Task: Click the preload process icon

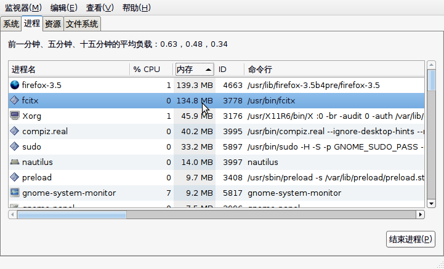Action: point(14,177)
